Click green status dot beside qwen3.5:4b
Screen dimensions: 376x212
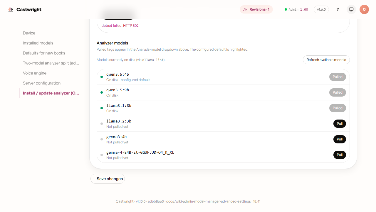pyautogui.click(x=102, y=77)
